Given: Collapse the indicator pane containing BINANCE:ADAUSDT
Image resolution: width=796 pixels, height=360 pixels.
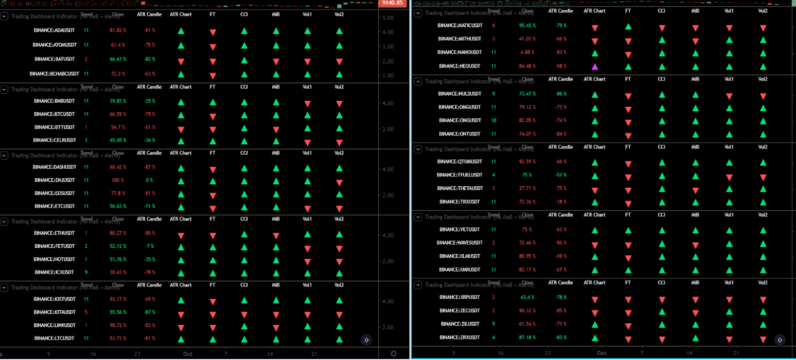Looking at the screenshot, I should click(x=4, y=16).
